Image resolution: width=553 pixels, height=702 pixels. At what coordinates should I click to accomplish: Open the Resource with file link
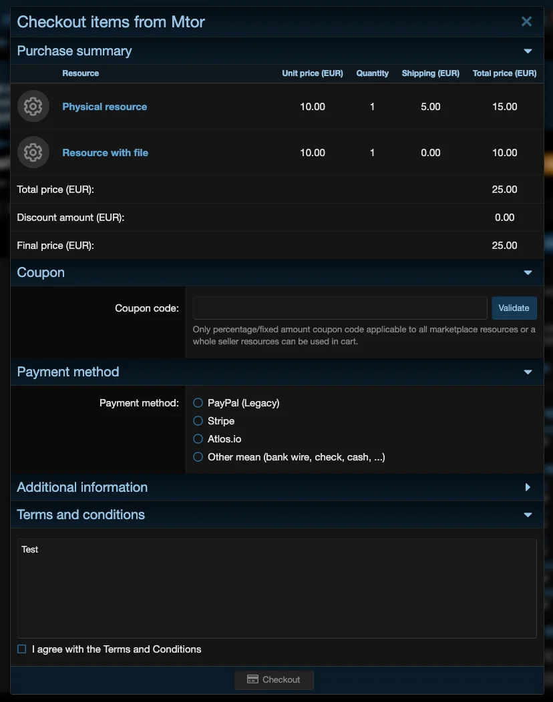pyautogui.click(x=106, y=153)
